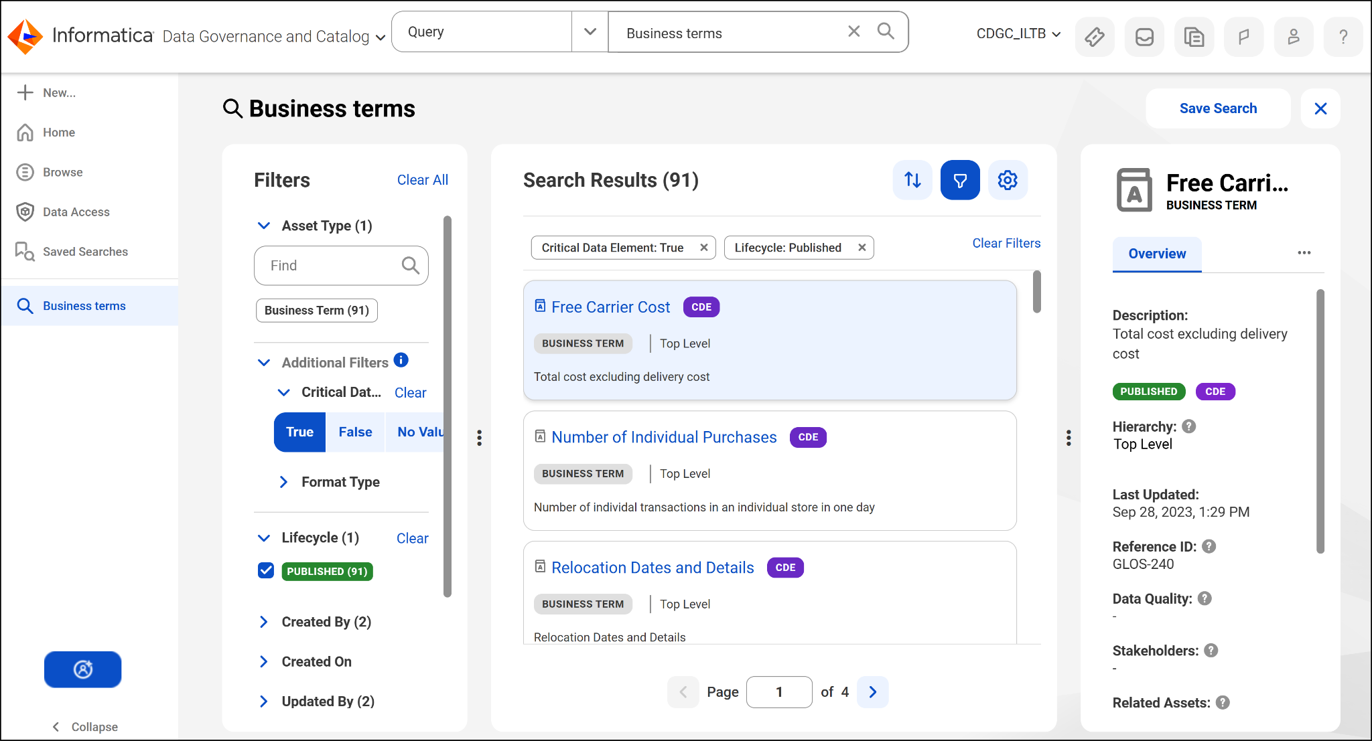This screenshot has height=741, width=1372.
Task: Select True for Critical Data Element
Action: point(299,432)
